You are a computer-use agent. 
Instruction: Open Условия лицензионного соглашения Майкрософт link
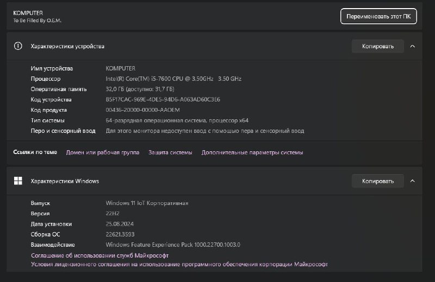179,264
